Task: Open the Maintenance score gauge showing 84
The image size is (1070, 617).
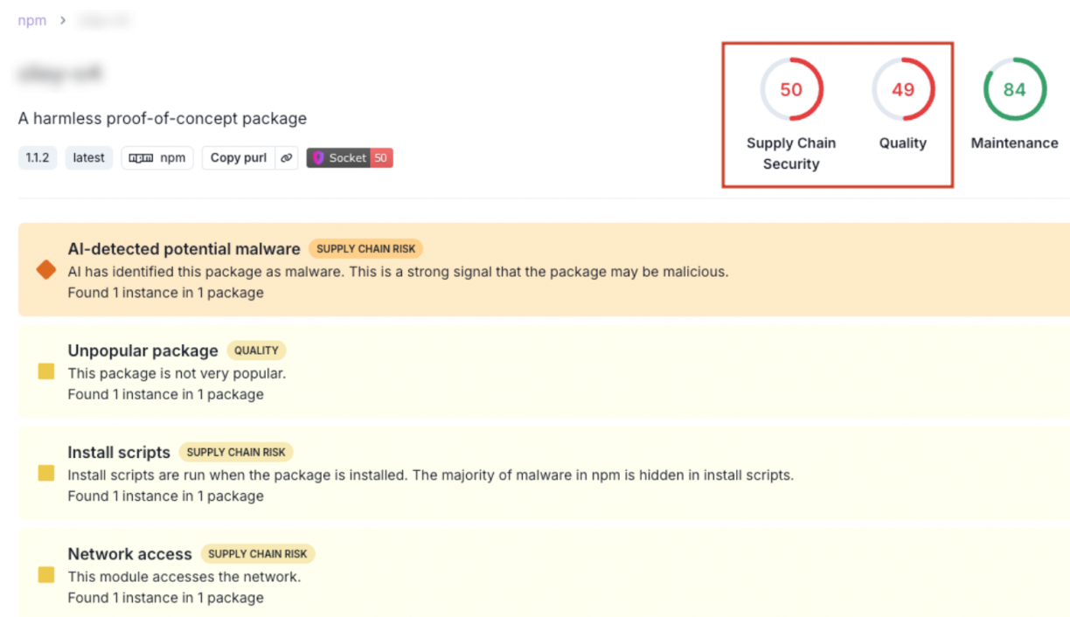Action: pyautogui.click(x=1014, y=90)
